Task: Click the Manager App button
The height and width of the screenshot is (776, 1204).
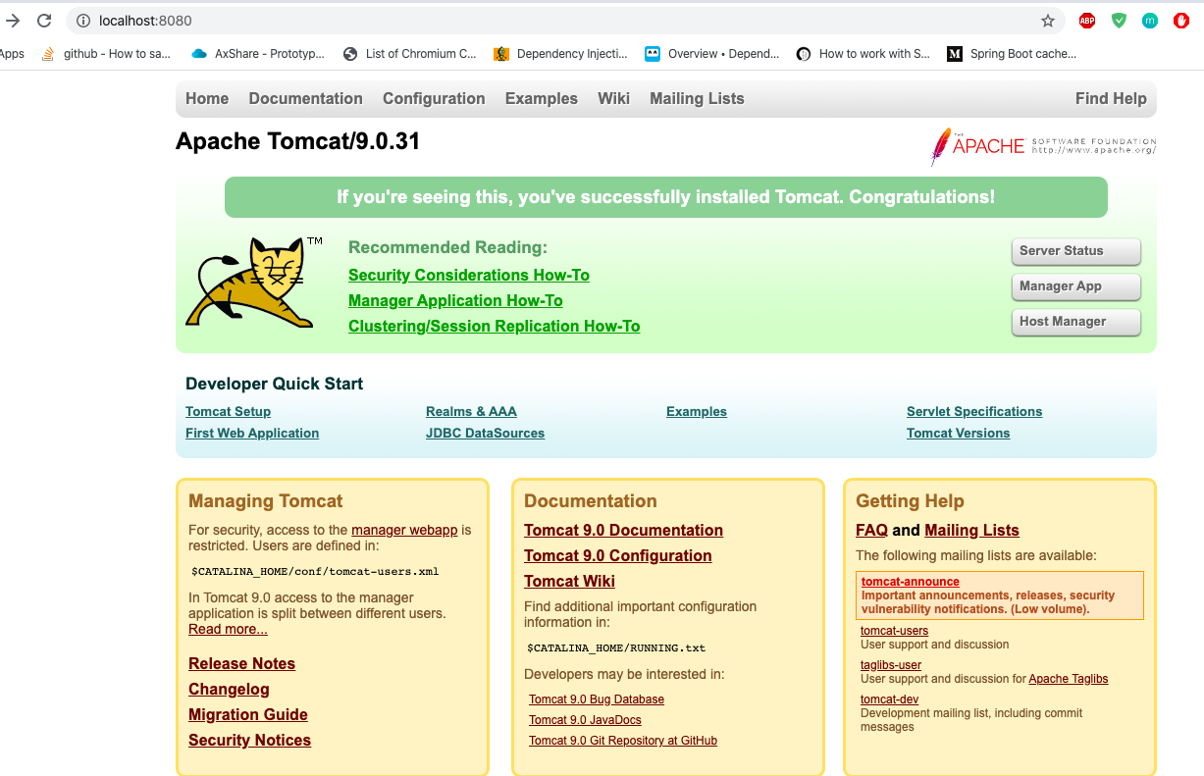Action: 1075,286
